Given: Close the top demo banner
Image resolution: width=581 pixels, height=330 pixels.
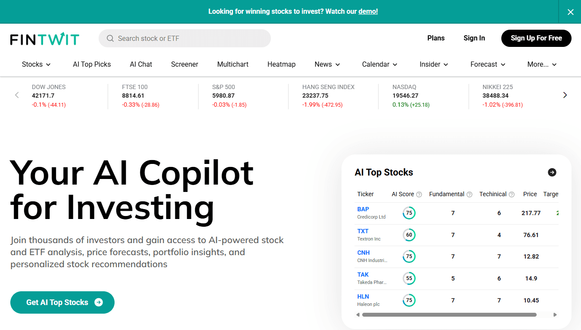Looking at the screenshot, I should pos(570,12).
